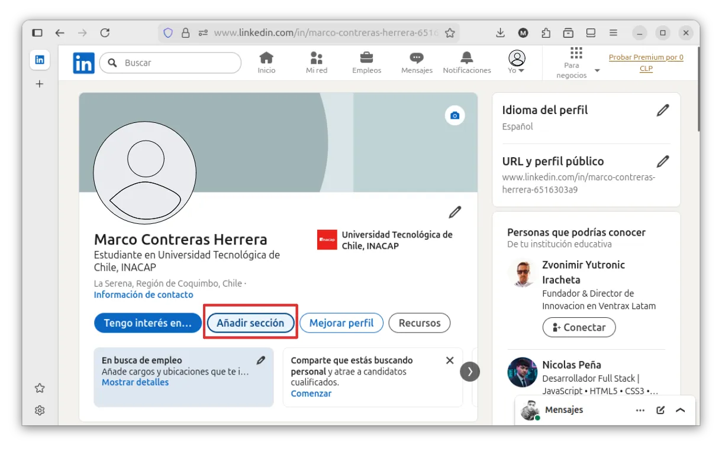
Task: Open the Para negocios dropdown
Action: coord(576,63)
